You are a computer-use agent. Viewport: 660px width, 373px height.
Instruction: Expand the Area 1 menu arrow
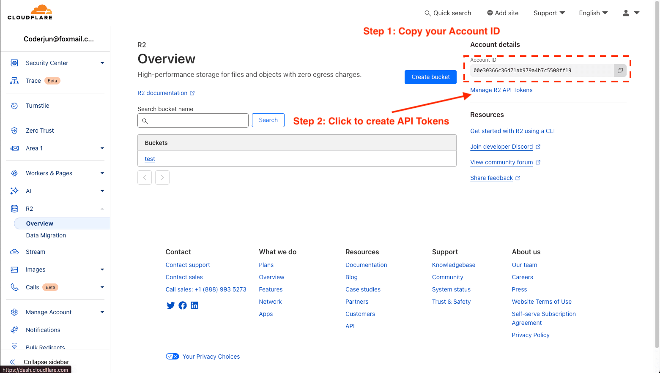click(x=102, y=148)
